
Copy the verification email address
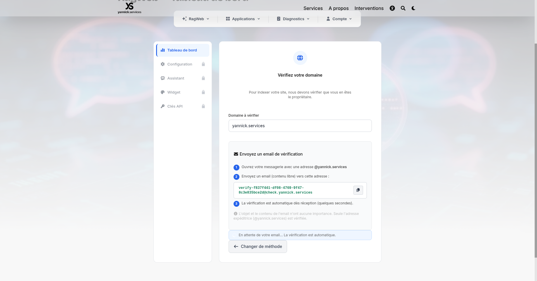[x=358, y=190]
